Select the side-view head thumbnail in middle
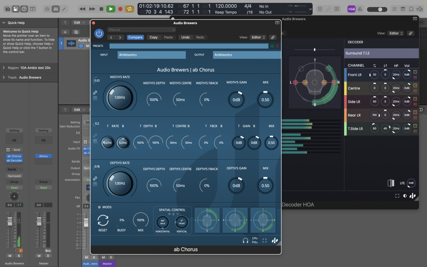This screenshot has width=427, height=267. click(x=235, y=220)
